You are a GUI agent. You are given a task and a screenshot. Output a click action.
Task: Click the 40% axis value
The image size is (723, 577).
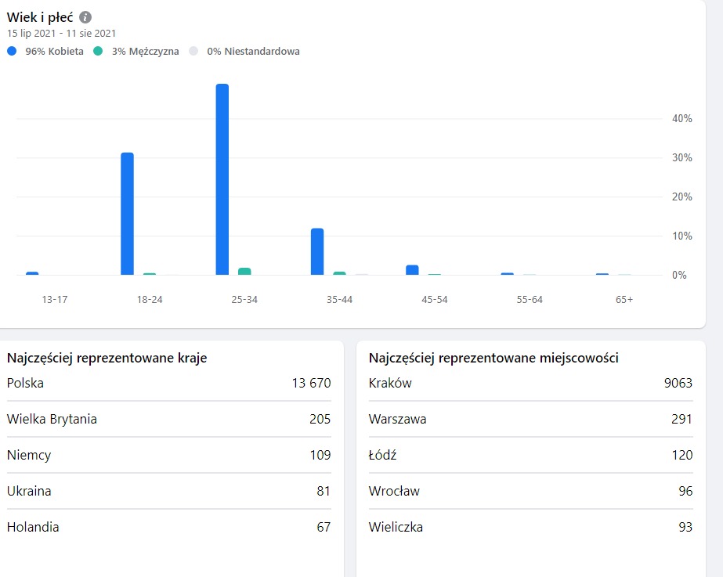tap(682, 118)
